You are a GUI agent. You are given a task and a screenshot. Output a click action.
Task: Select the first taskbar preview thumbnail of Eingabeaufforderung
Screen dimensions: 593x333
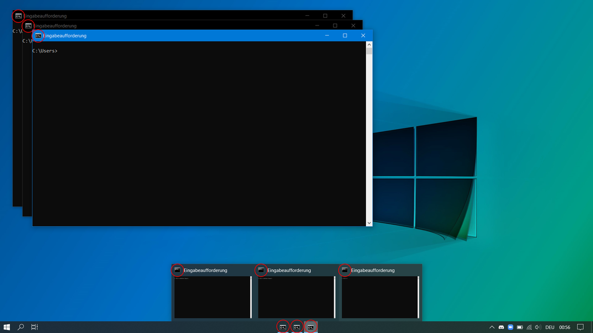point(213,297)
